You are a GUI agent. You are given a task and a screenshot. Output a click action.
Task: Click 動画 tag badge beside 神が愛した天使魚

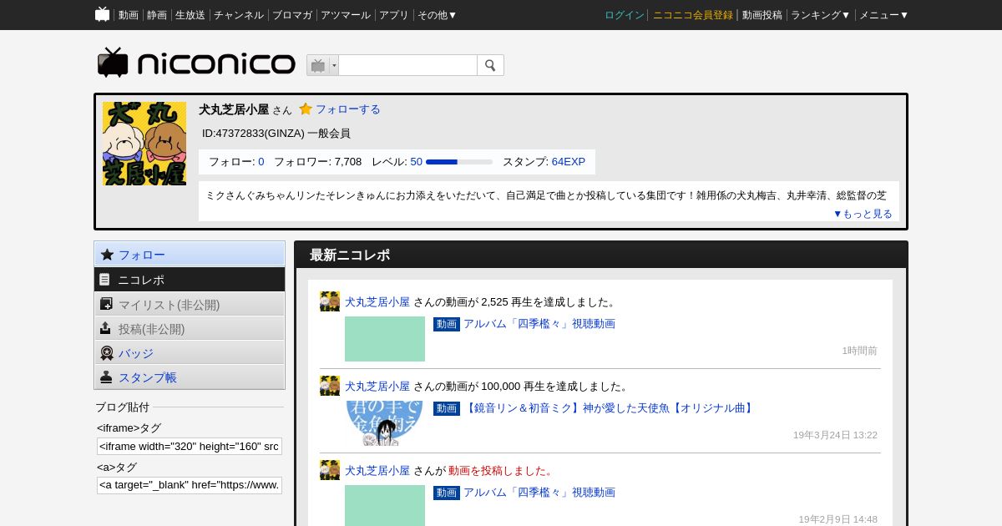[x=447, y=408]
